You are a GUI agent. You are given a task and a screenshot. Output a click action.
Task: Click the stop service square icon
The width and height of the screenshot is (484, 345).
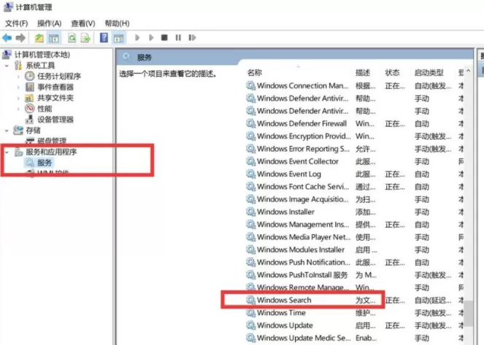(x=164, y=38)
